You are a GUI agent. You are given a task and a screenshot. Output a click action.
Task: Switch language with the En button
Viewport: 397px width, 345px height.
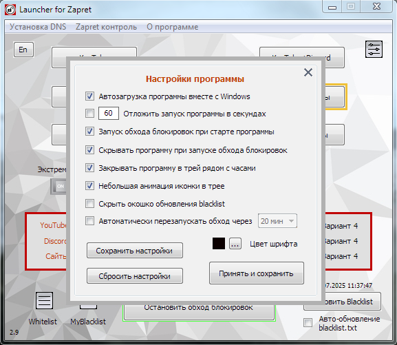click(x=23, y=50)
